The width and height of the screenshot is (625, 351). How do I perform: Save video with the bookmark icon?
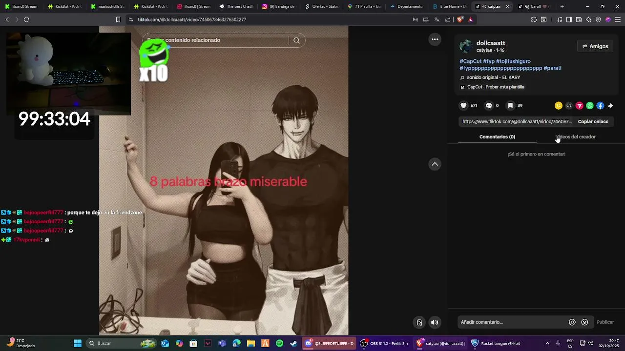tap(510, 106)
